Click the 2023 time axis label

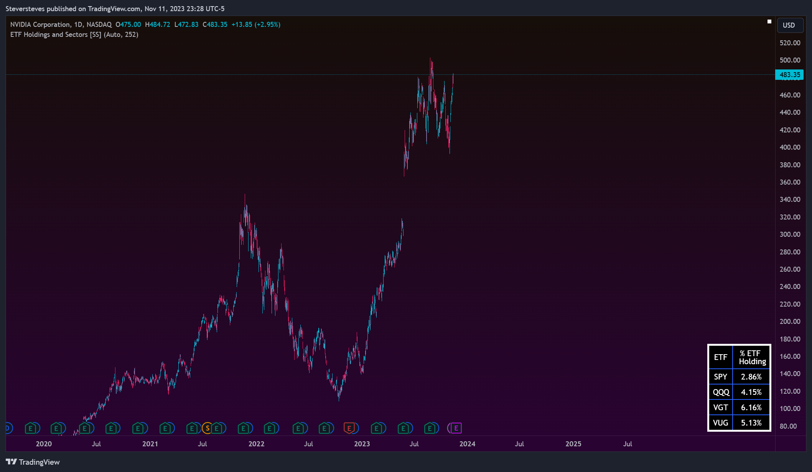362,444
